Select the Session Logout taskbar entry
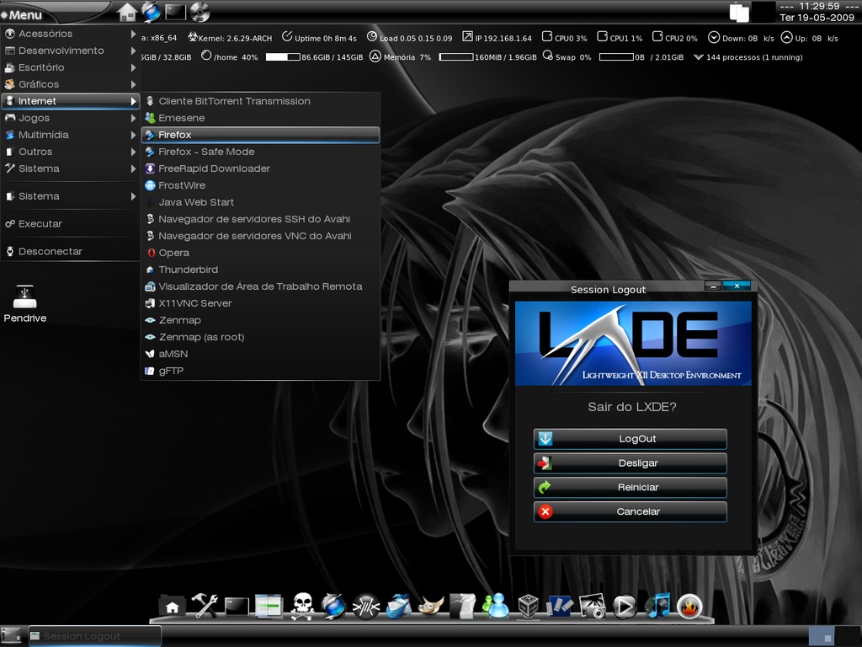The height and width of the screenshot is (647, 862). (94, 637)
